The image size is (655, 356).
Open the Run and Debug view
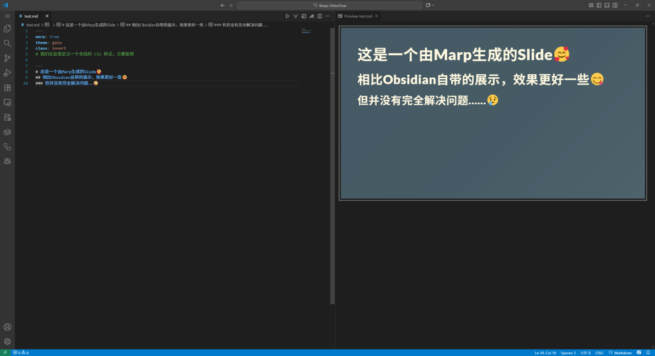click(7, 73)
